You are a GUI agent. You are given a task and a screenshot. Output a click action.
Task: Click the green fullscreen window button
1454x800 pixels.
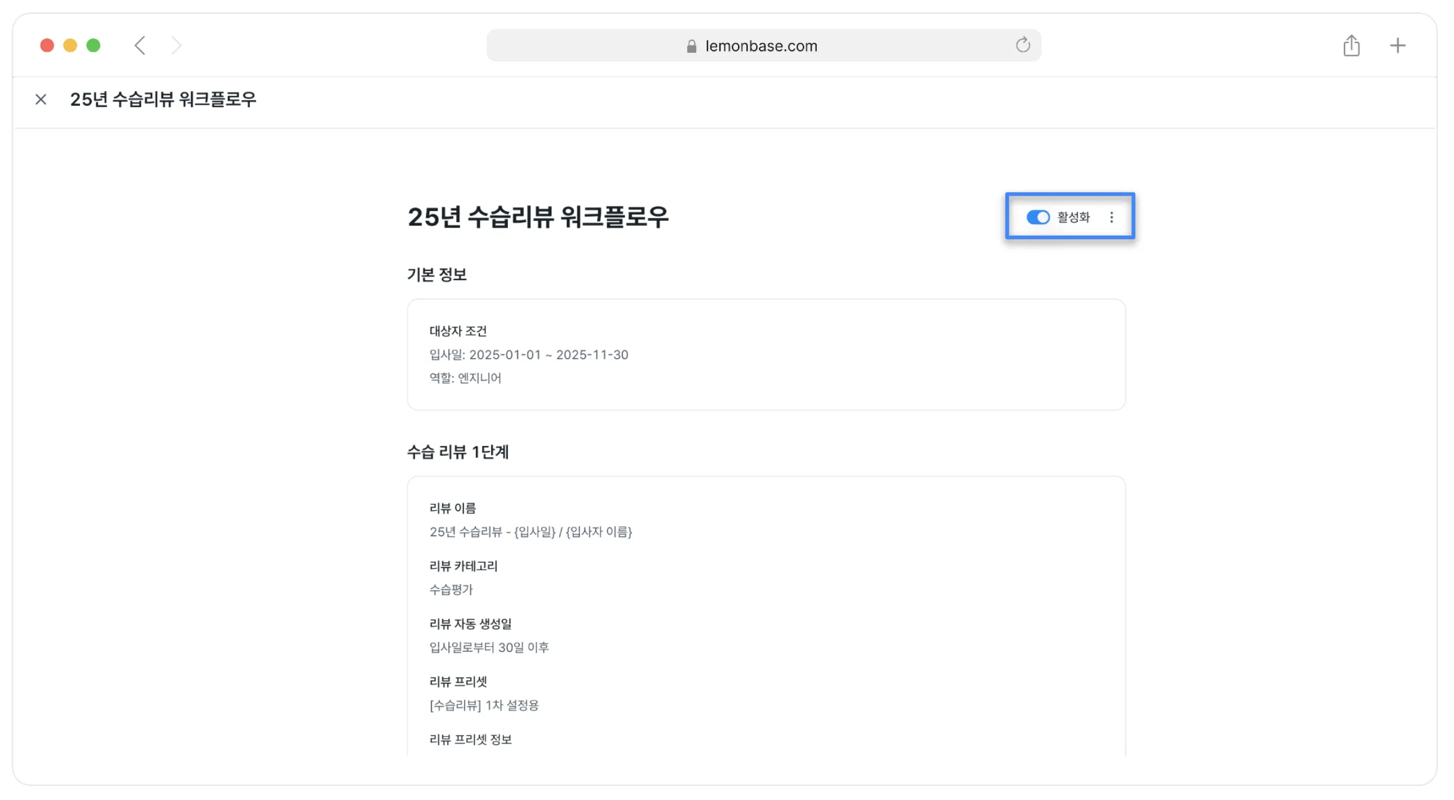[94, 46]
